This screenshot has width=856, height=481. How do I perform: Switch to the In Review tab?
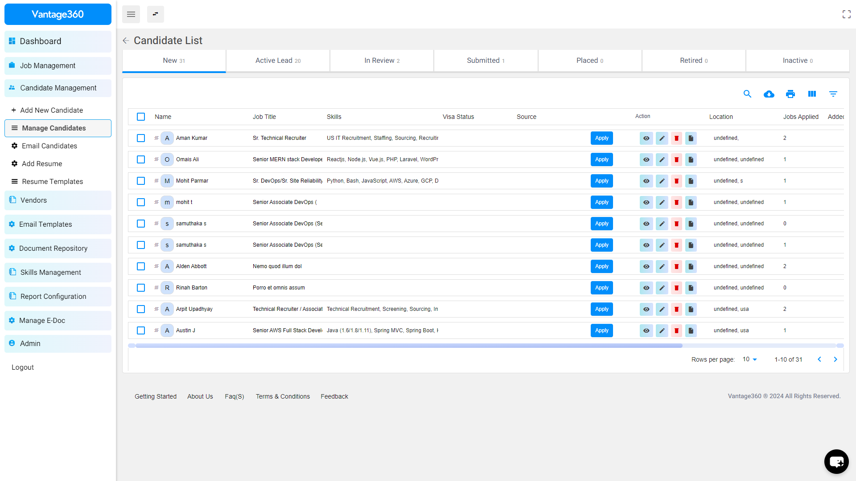(382, 61)
